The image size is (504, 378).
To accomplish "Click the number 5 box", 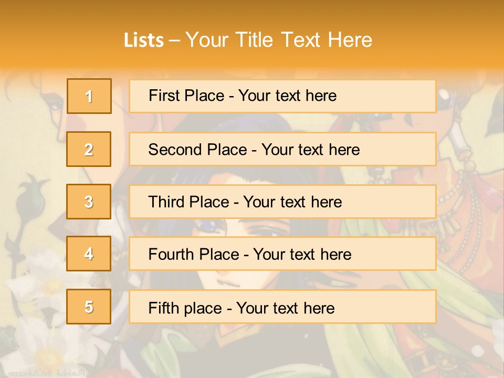I will (89, 306).
